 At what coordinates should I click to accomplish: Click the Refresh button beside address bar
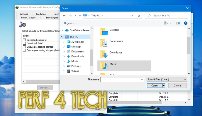138,16
